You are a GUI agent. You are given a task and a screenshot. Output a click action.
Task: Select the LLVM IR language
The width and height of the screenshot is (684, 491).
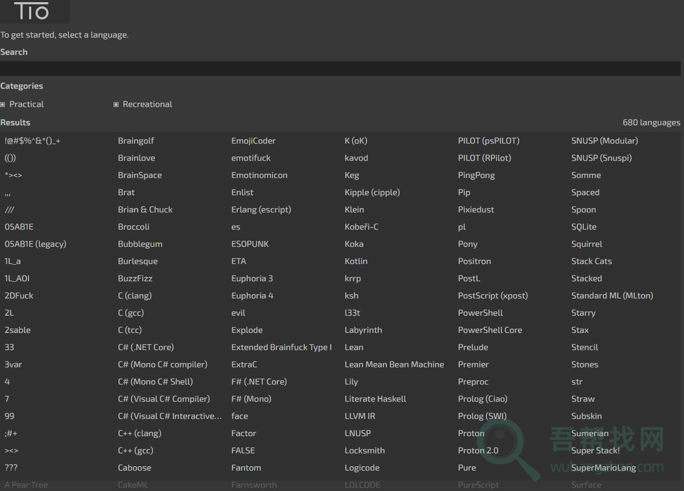tap(360, 416)
